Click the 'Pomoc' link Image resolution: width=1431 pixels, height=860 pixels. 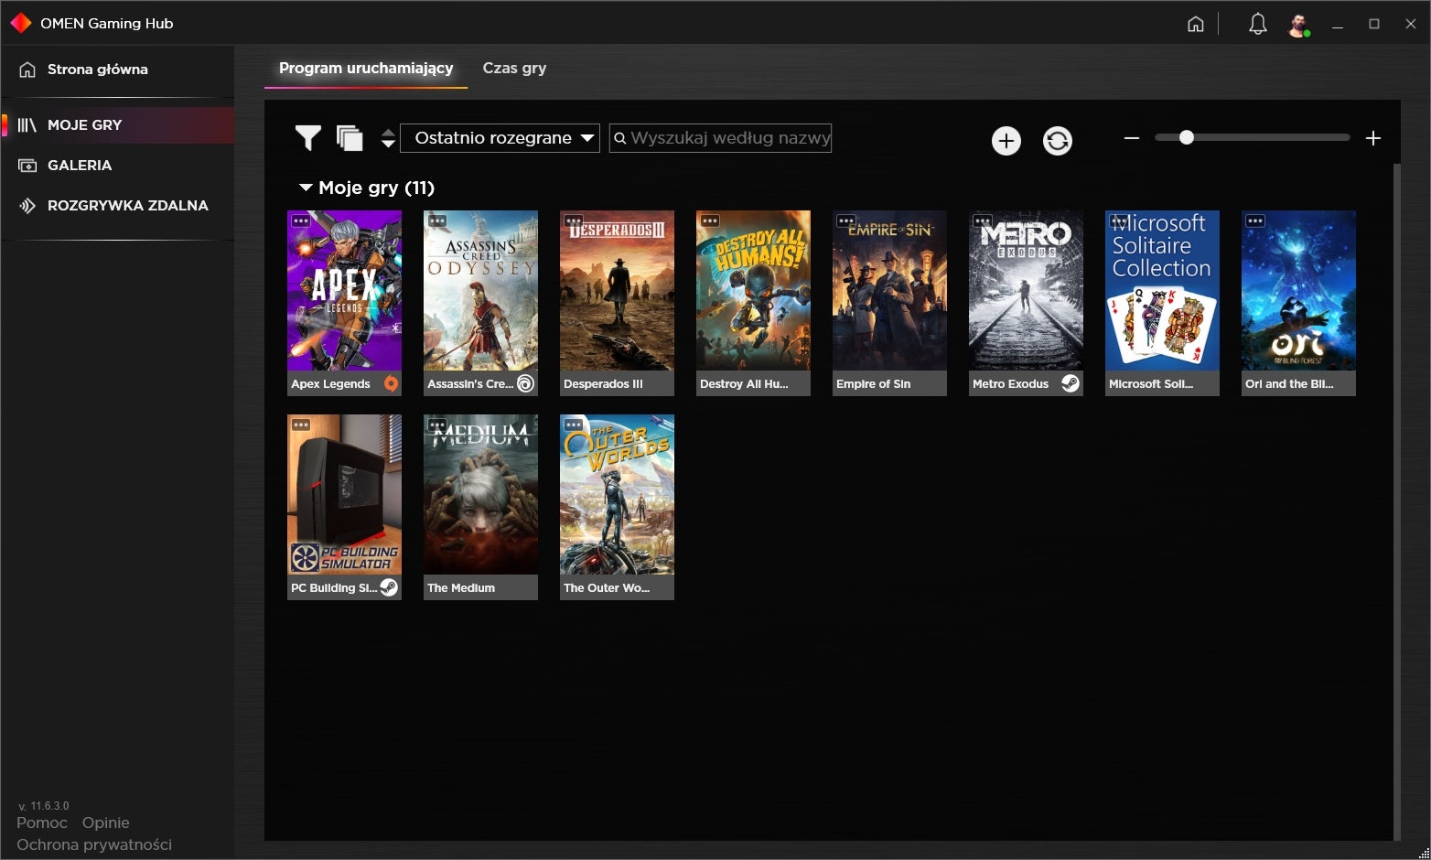point(42,822)
